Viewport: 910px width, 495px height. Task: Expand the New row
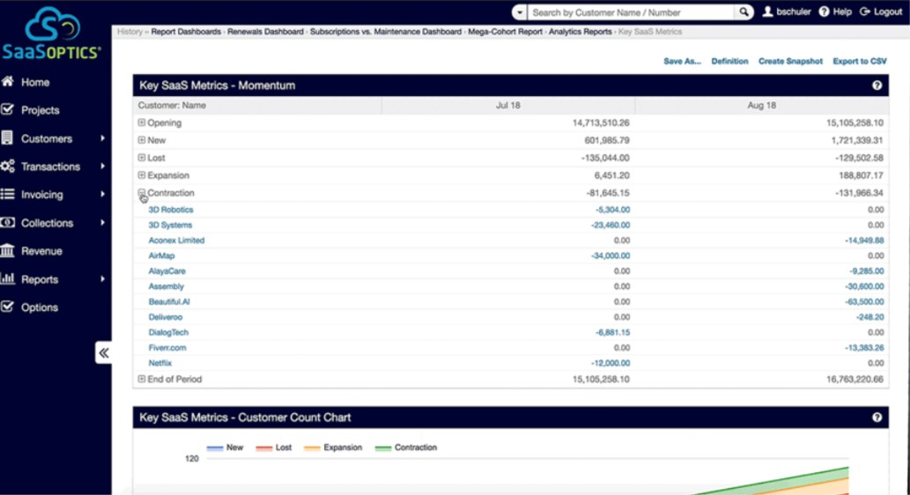pyautogui.click(x=142, y=140)
